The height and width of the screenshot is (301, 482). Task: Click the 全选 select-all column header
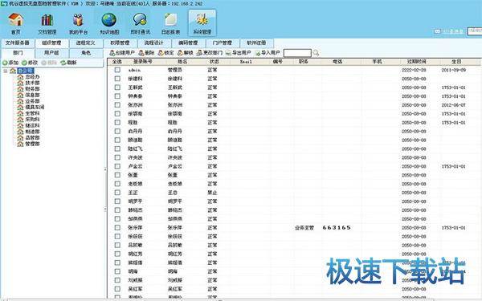[117, 62]
